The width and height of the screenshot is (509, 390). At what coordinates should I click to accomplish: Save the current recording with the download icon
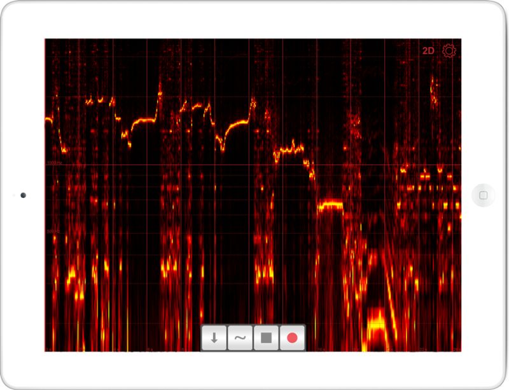(214, 339)
